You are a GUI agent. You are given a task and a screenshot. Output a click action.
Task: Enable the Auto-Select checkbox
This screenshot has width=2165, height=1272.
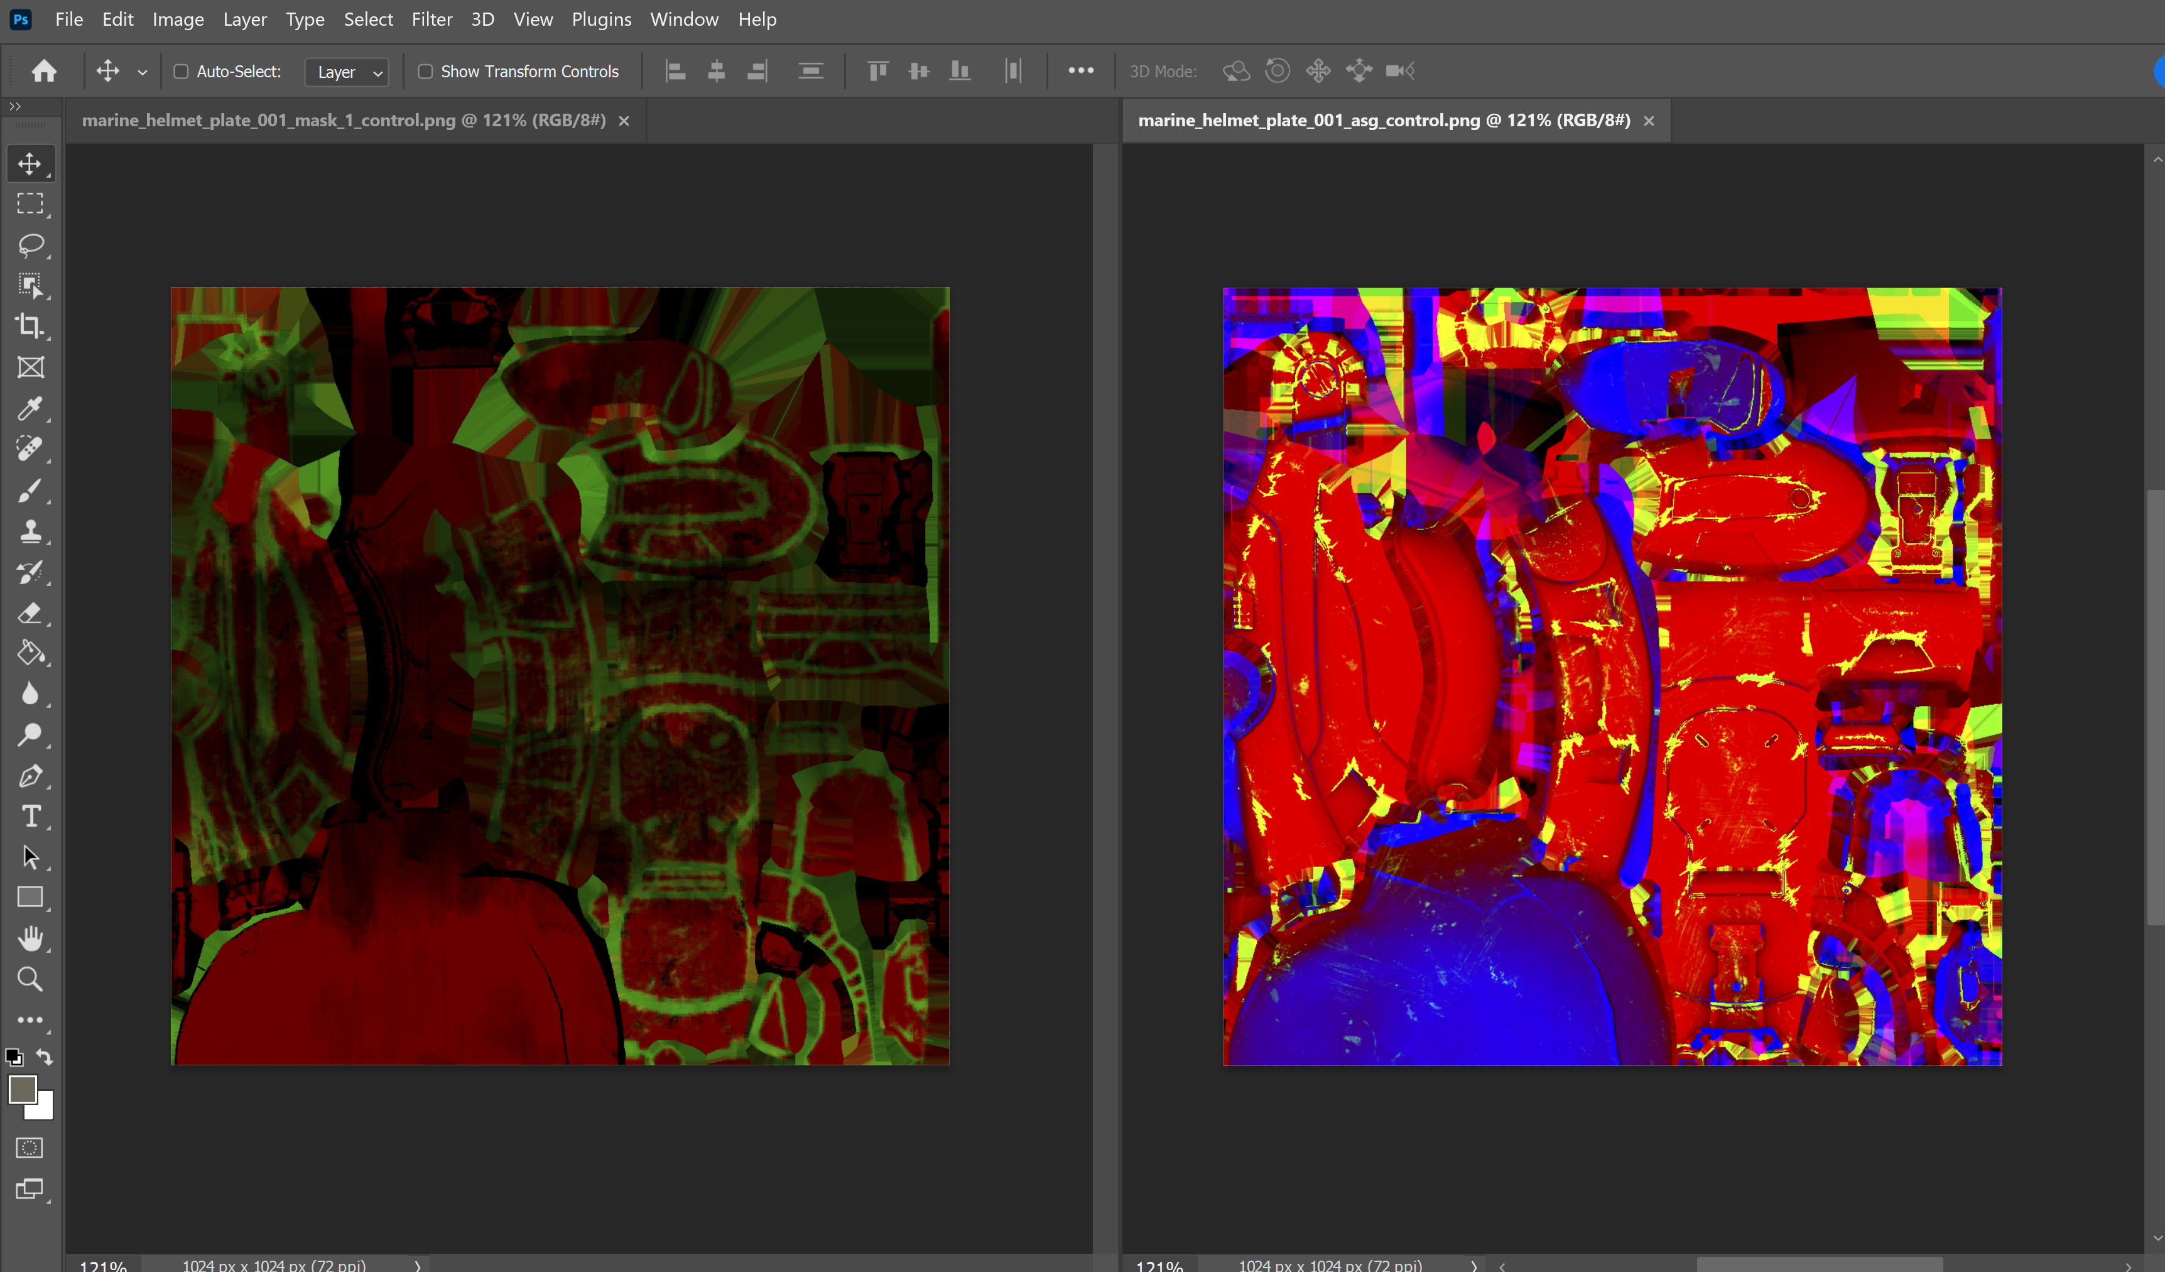click(182, 72)
